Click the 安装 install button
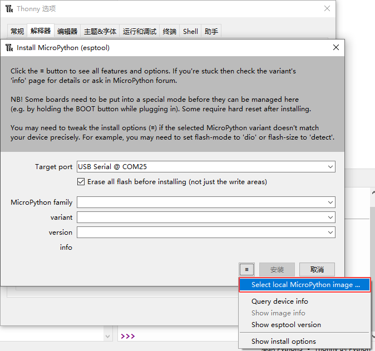 click(277, 269)
